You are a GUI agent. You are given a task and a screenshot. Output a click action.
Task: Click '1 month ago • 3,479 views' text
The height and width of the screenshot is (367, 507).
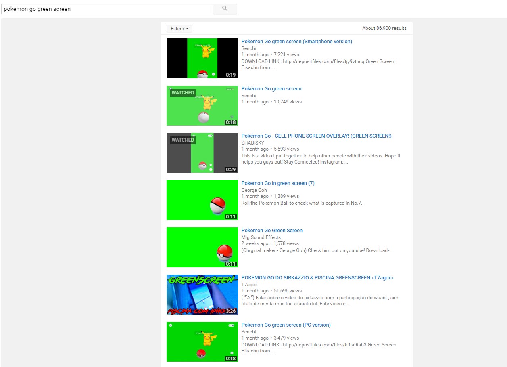click(x=270, y=338)
